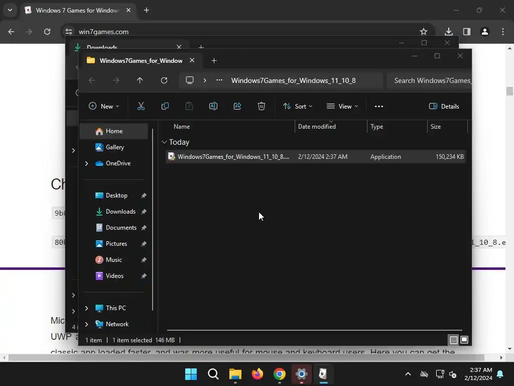Viewport: 514px width, 386px height.
Task: Open a new Chrome tab
Action: pos(147,10)
